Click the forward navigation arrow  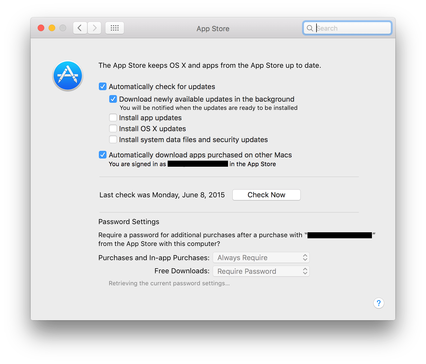(94, 28)
